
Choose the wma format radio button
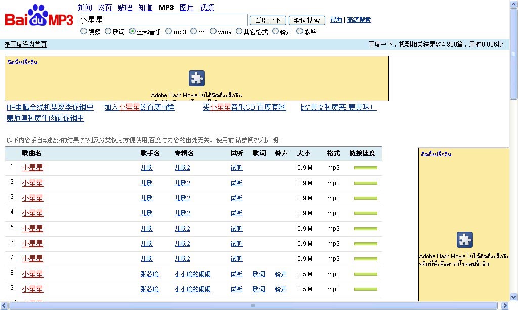213,31
